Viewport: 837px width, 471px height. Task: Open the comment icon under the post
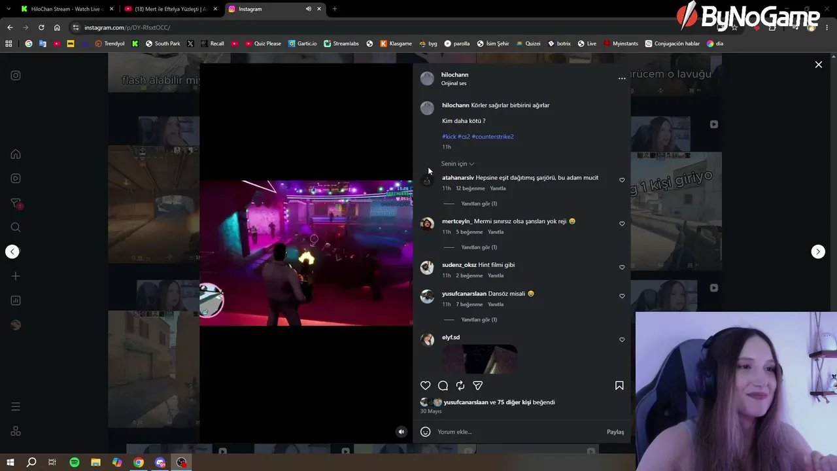(443, 386)
